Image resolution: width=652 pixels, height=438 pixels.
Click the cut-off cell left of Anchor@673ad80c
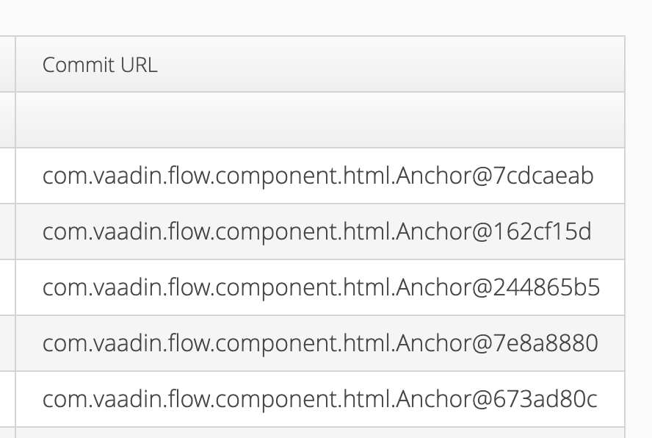[x=7, y=399]
